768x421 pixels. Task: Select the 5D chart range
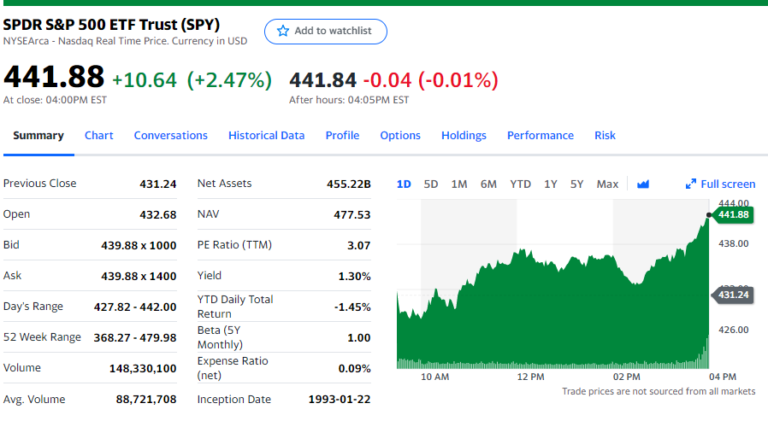click(431, 184)
